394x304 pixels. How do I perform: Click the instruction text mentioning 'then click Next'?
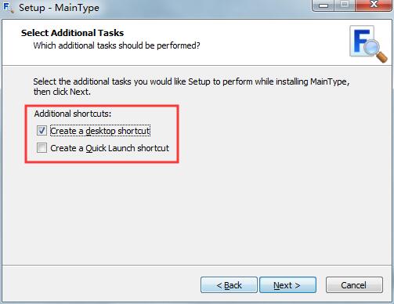click(191, 86)
